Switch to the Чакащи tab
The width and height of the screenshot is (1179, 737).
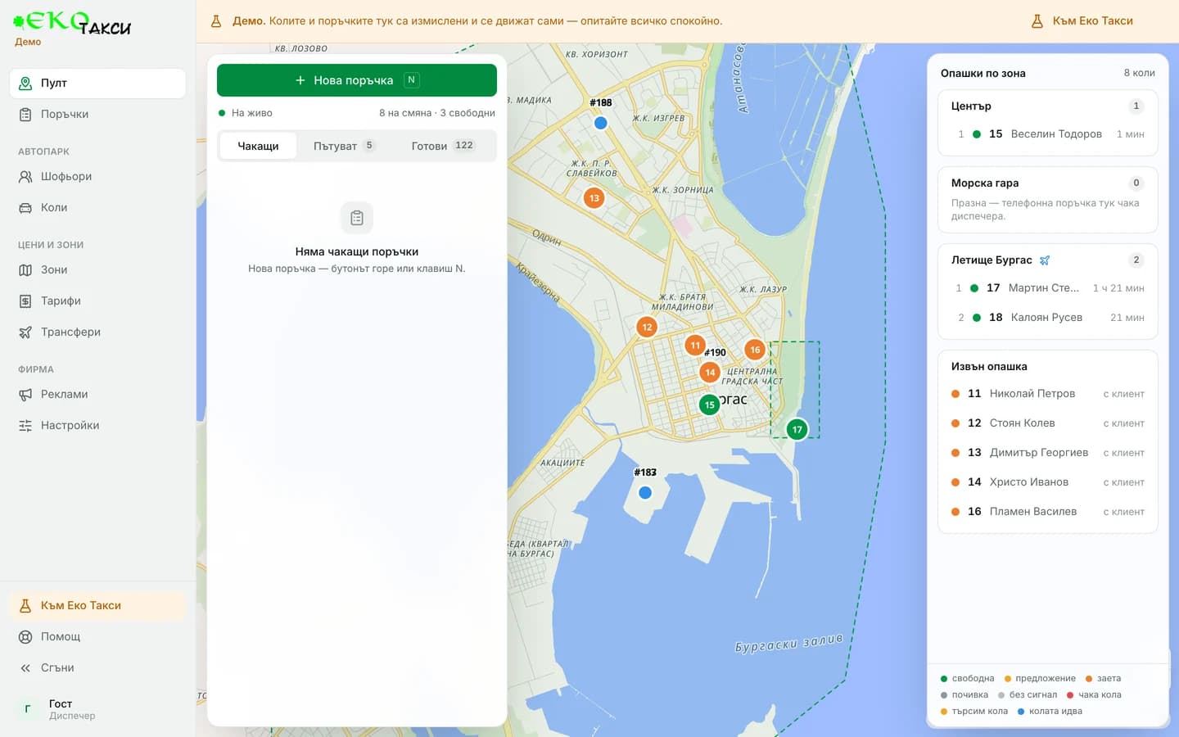(258, 146)
